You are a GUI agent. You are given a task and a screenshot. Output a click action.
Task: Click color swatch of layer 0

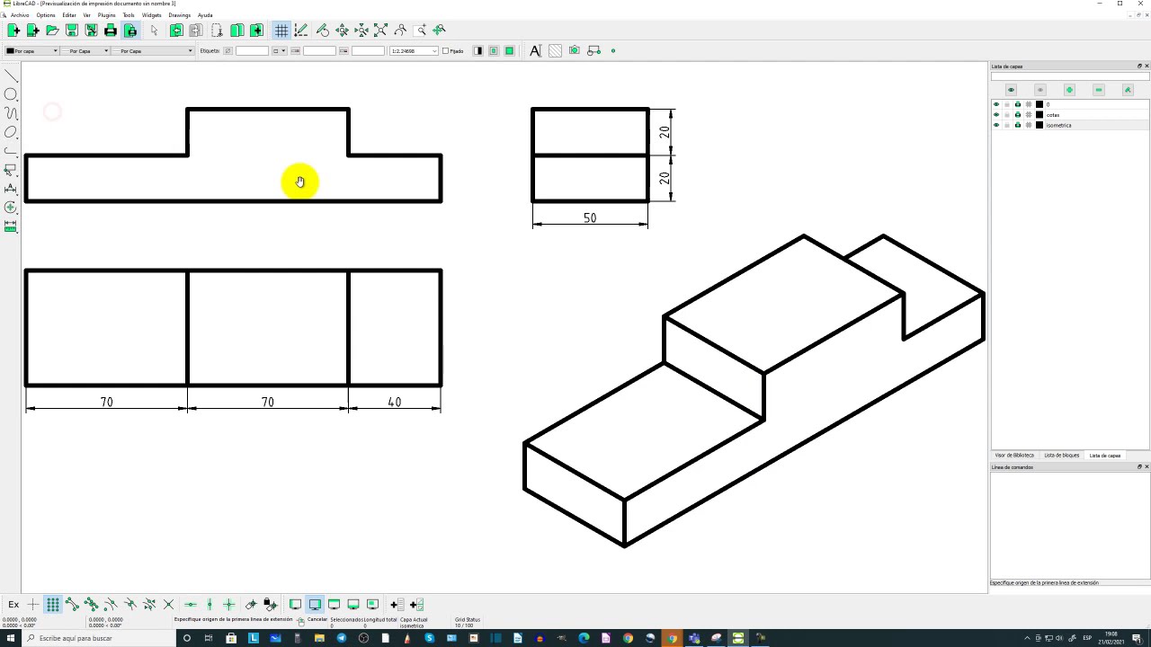point(1039,104)
